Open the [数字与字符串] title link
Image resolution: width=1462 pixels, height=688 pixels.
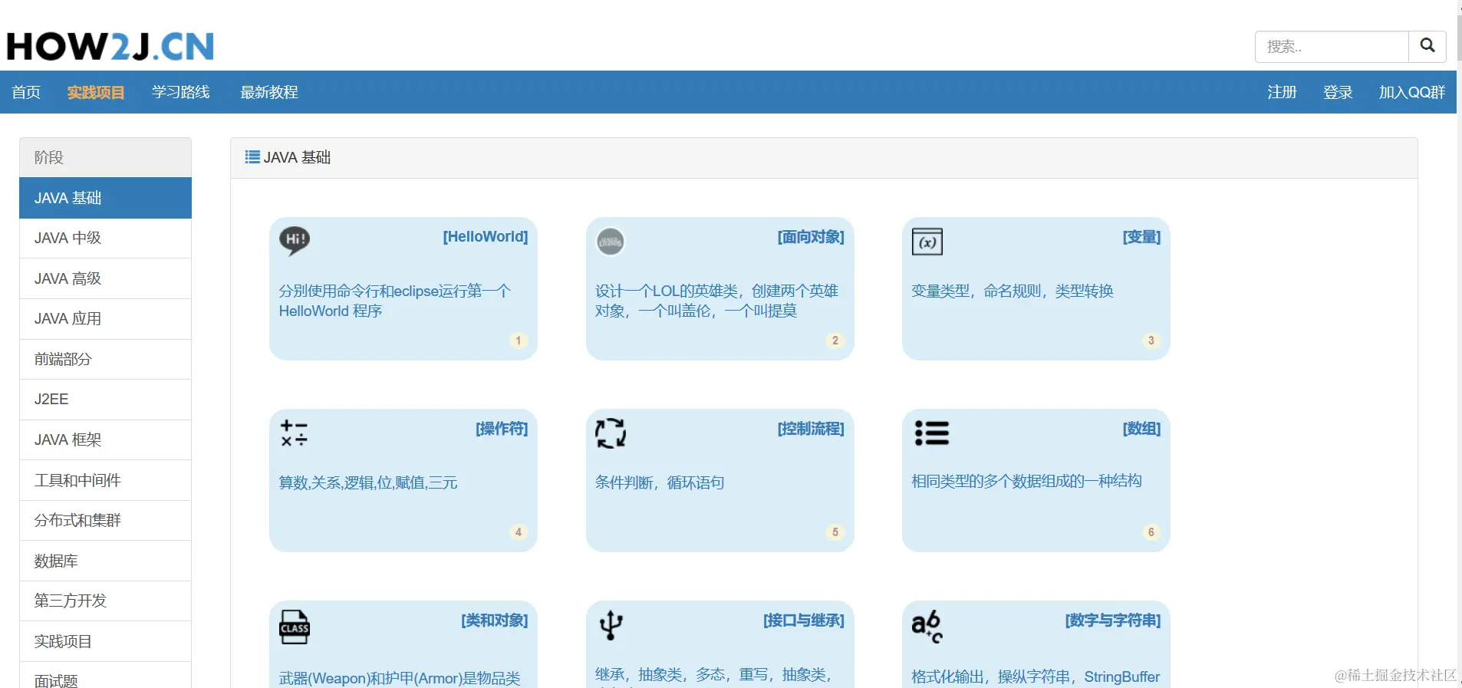pos(1113,621)
